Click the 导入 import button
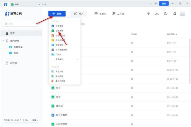This screenshot has height=127, width=191. pyautogui.click(x=78, y=14)
